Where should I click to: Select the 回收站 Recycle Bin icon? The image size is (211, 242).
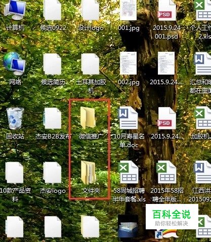click(15, 118)
